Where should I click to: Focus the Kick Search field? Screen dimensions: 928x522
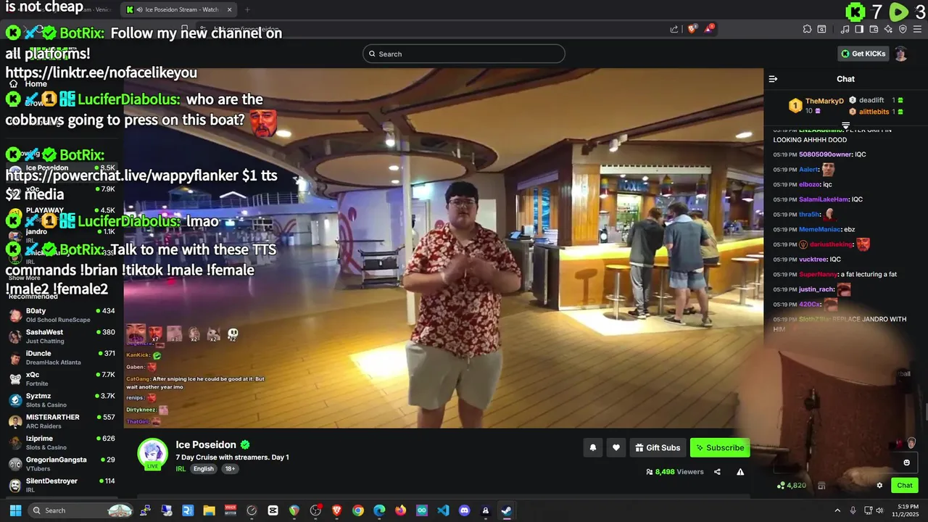[x=464, y=54]
